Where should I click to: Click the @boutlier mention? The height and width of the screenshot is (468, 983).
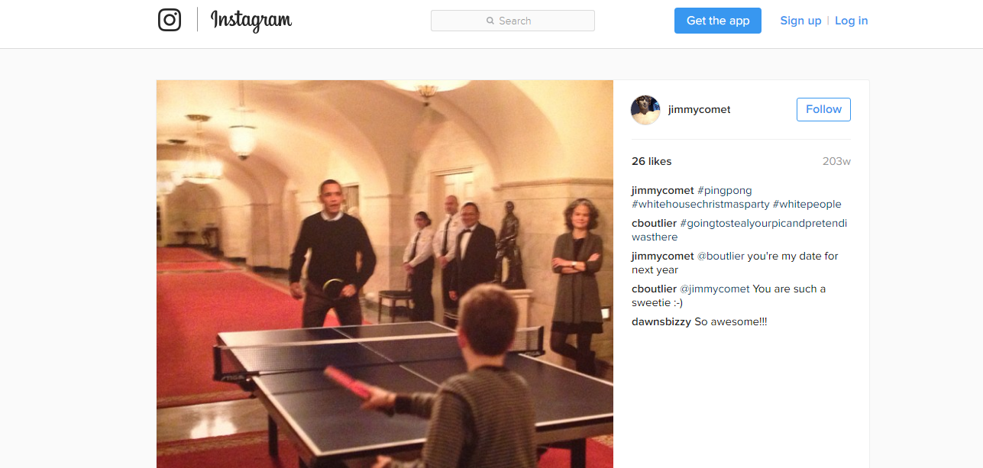[721, 256]
